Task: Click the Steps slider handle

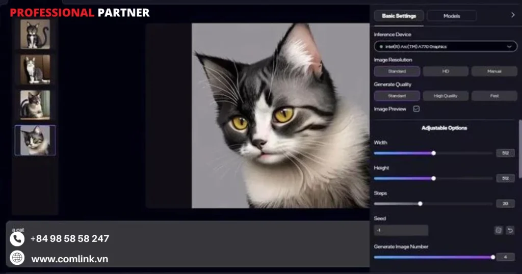Action: pyautogui.click(x=420, y=204)
